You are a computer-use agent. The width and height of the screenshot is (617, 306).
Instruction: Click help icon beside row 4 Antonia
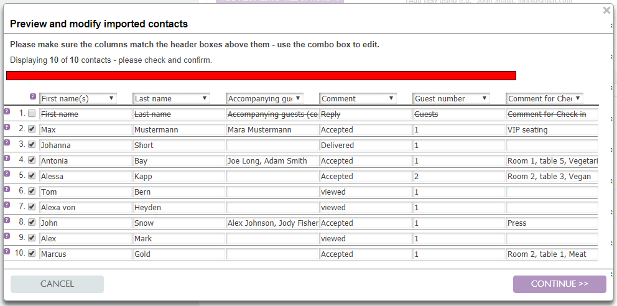7,158
